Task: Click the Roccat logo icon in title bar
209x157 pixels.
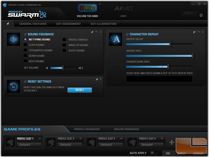Action: [x=5, y=5]
